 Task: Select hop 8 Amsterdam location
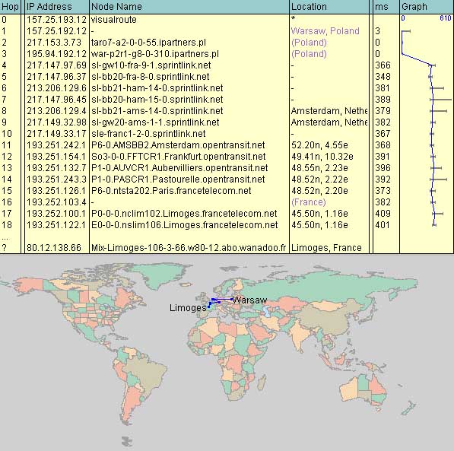pos(329,111)
